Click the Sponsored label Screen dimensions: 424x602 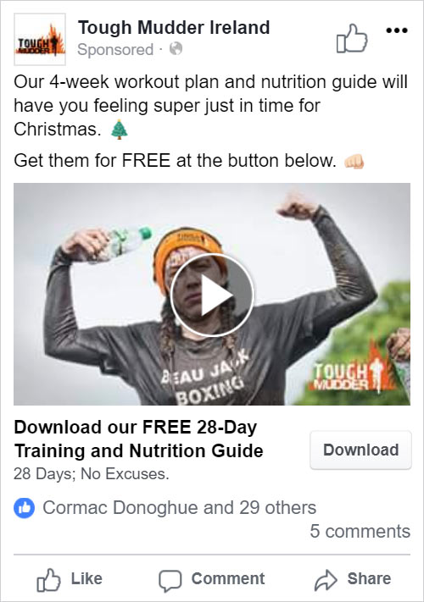tap(115, 49)
